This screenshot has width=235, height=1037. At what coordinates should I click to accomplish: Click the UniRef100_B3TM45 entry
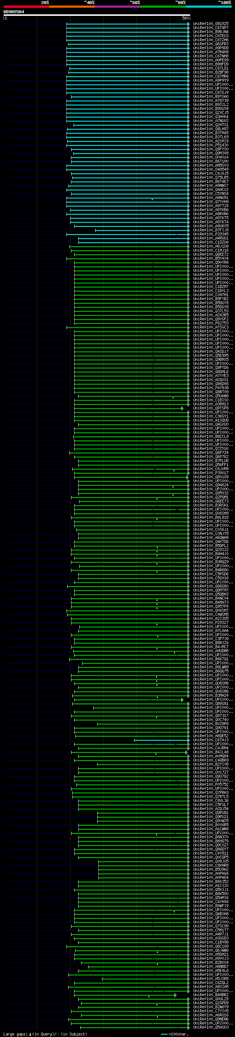coord(211,133)
